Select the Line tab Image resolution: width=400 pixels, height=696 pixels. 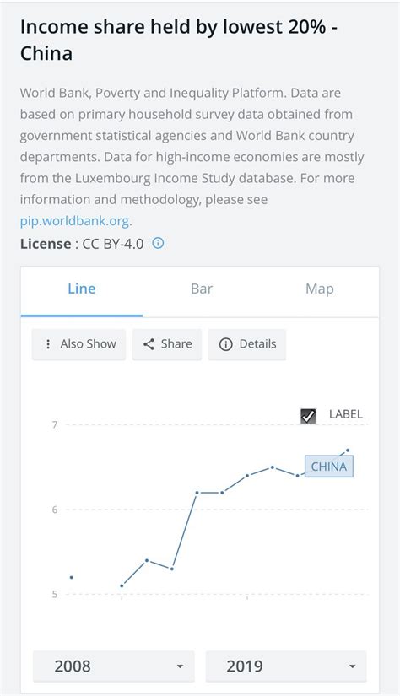tap(82, 289)
